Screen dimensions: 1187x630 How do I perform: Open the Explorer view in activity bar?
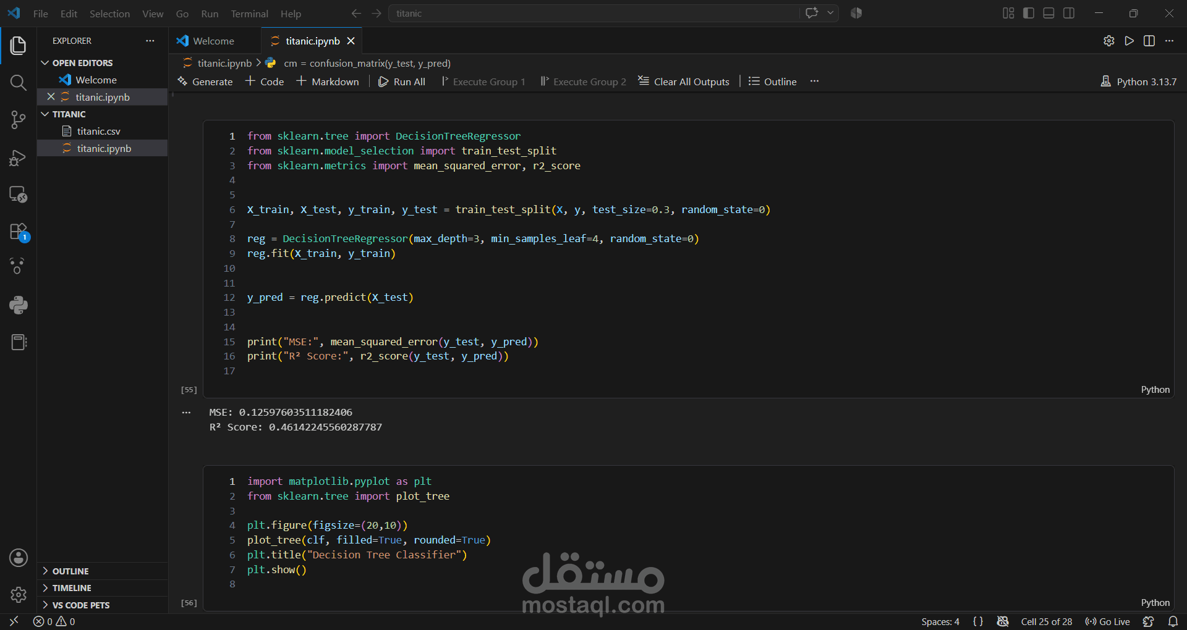tap(18, 46)
